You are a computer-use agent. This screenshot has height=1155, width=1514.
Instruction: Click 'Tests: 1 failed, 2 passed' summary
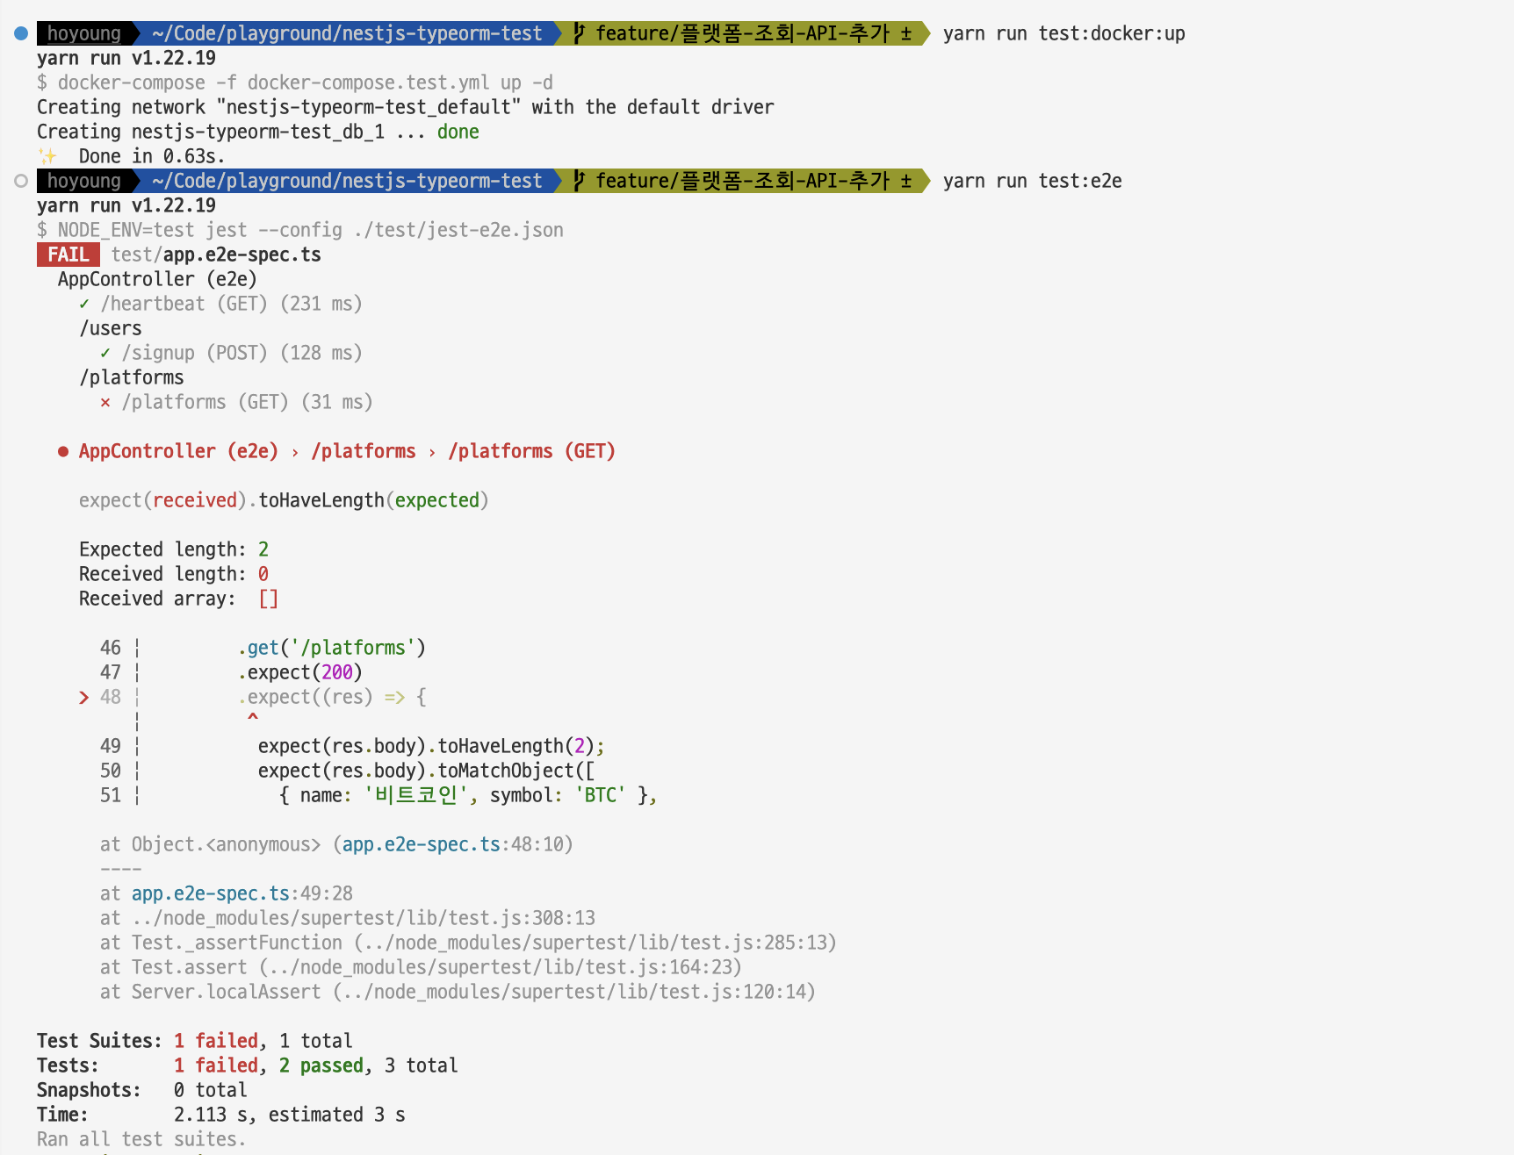pyautogui.click(x=248, y=1065)
